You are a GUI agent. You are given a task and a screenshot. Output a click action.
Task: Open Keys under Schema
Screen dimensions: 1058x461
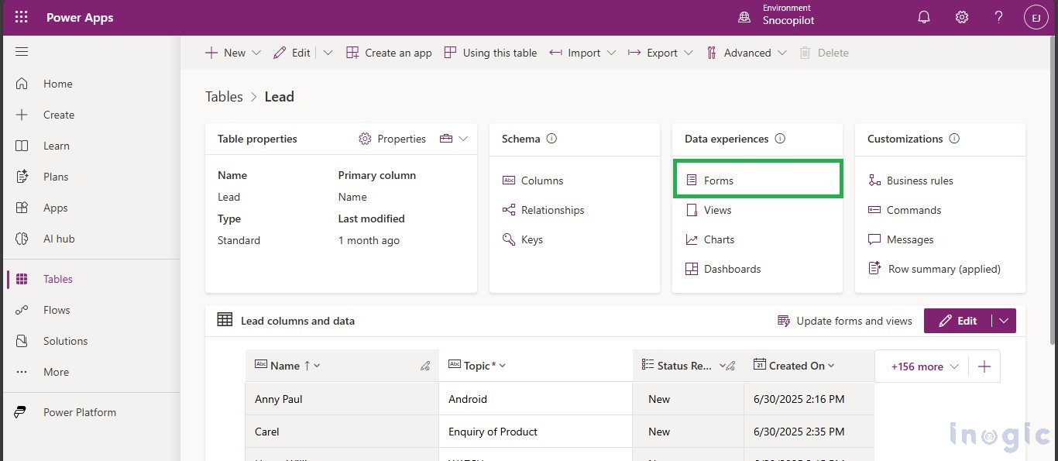(x=523, y=239)
